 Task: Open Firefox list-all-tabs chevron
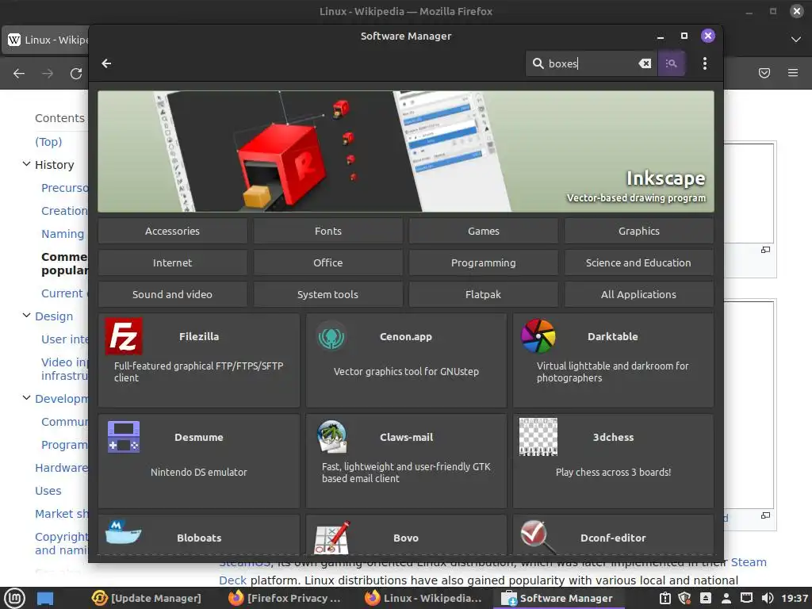point(796,40)
